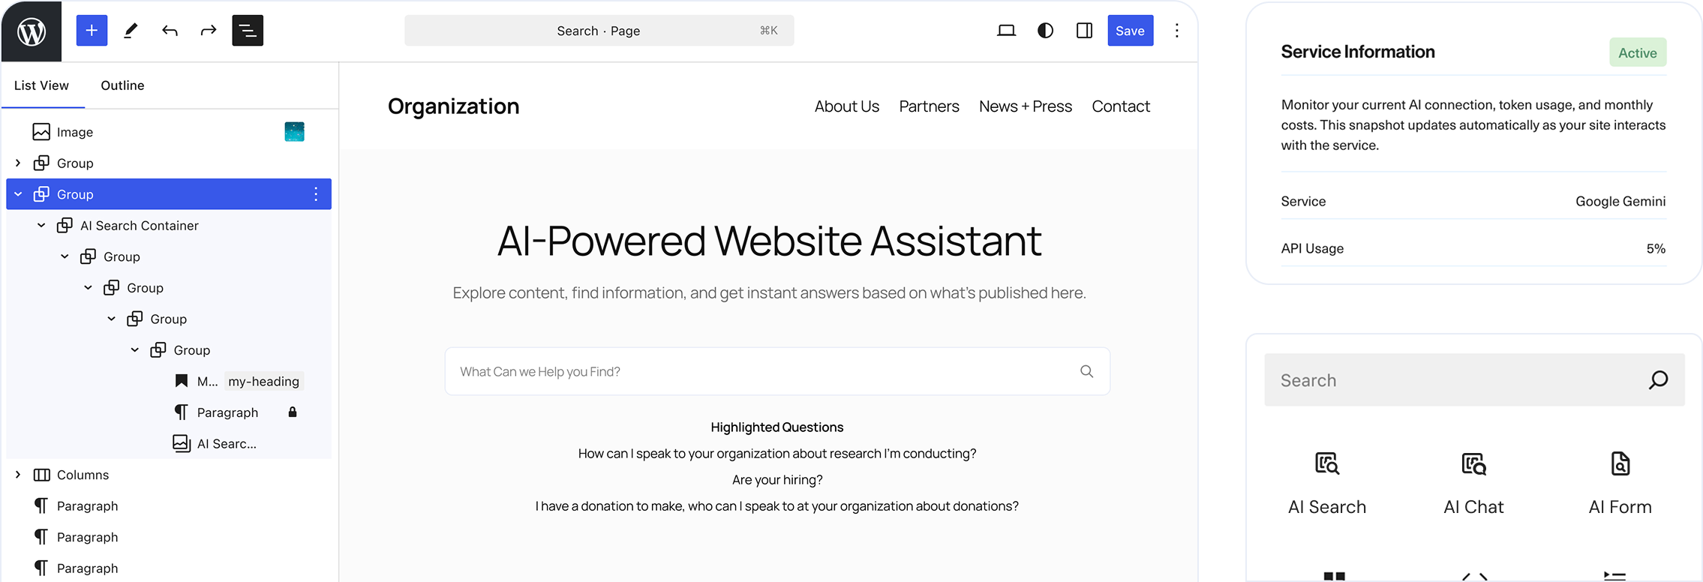Viewport: 1703px width, 582px height.
Task: Open the About Us nav link
Action: point(847,106)
